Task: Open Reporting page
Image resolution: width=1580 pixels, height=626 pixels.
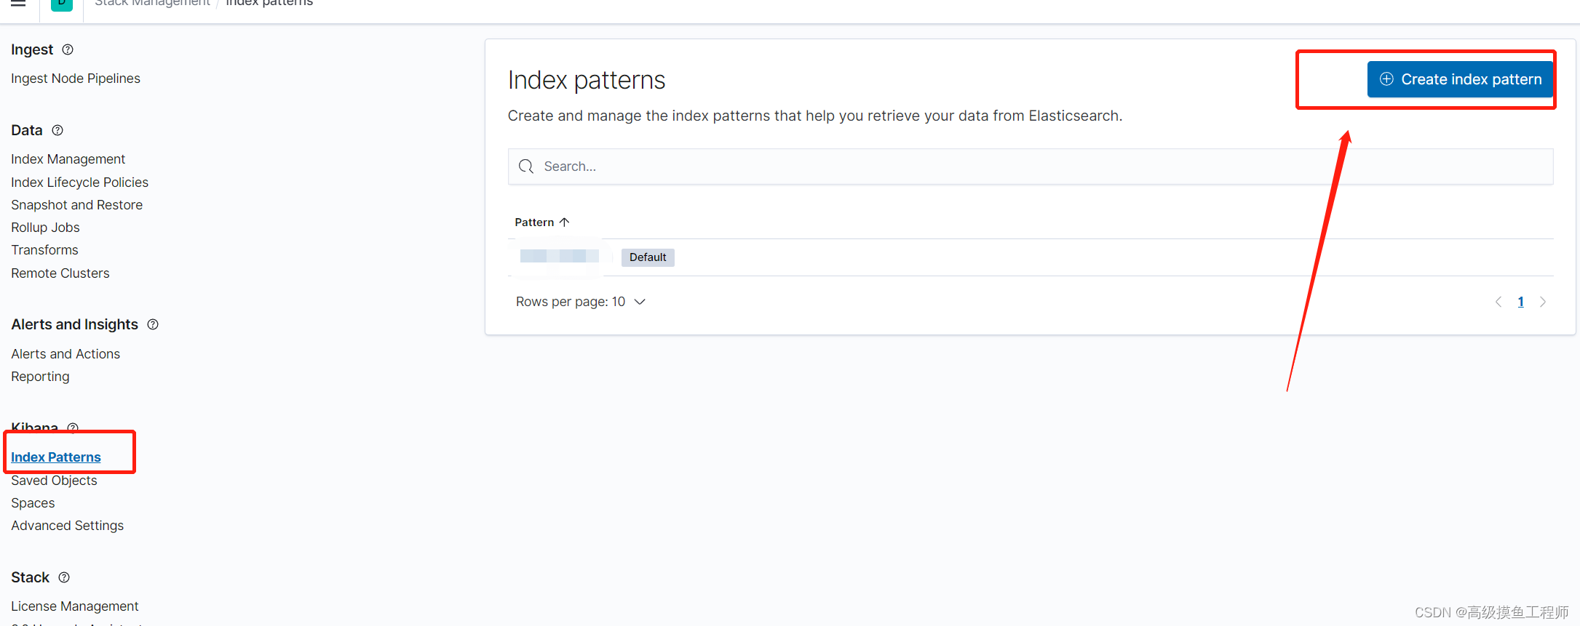Action: click(40, 377)
